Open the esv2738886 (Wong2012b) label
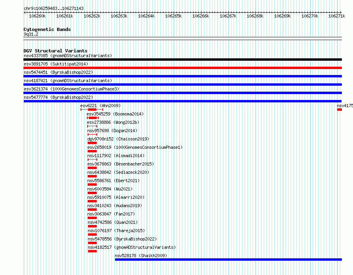353x275 pixels. 113,122
